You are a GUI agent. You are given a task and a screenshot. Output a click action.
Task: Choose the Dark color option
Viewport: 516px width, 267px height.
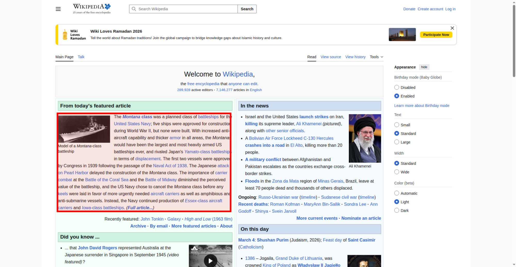coord(397,210)
